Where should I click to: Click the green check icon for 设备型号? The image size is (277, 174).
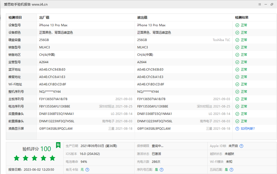tap(237, 25)
